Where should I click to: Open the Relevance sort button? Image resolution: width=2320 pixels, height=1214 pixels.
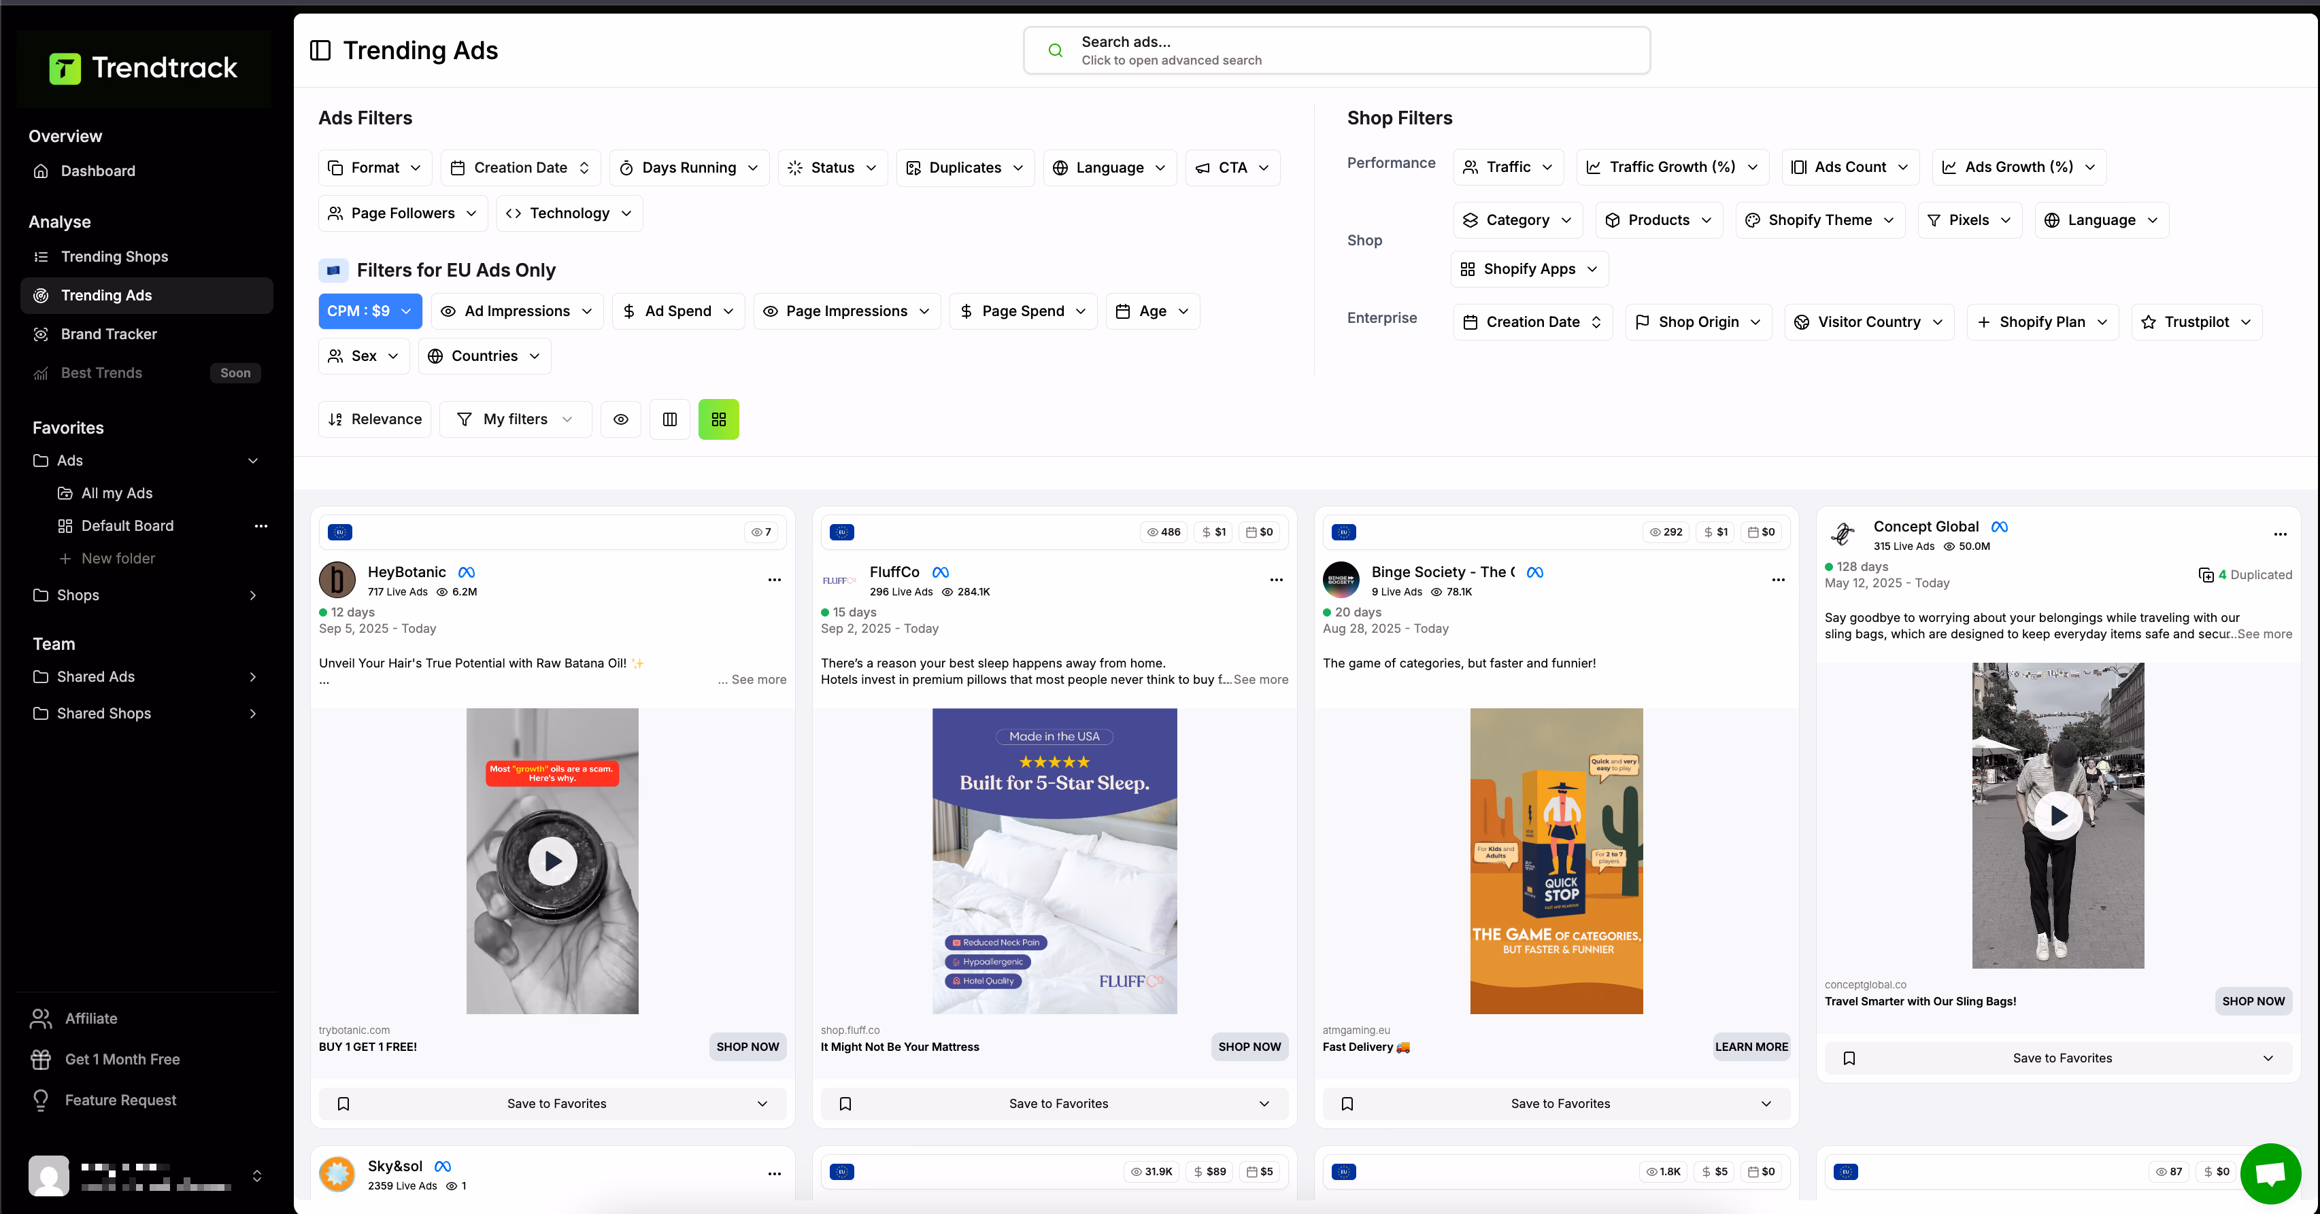pyautogui.click(x=375, y=419)
